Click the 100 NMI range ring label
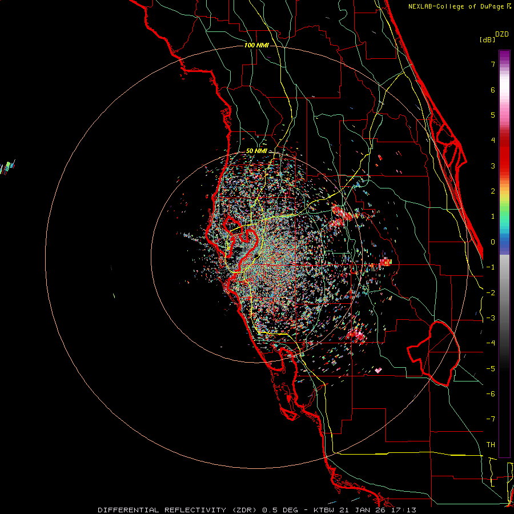This screenshot has width=514, height=514. [256, 45]
